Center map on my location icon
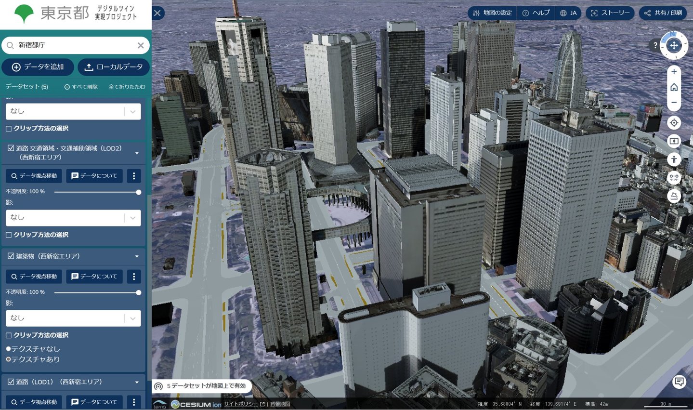This screenshot has width=693, height=410. click(674, 123)
